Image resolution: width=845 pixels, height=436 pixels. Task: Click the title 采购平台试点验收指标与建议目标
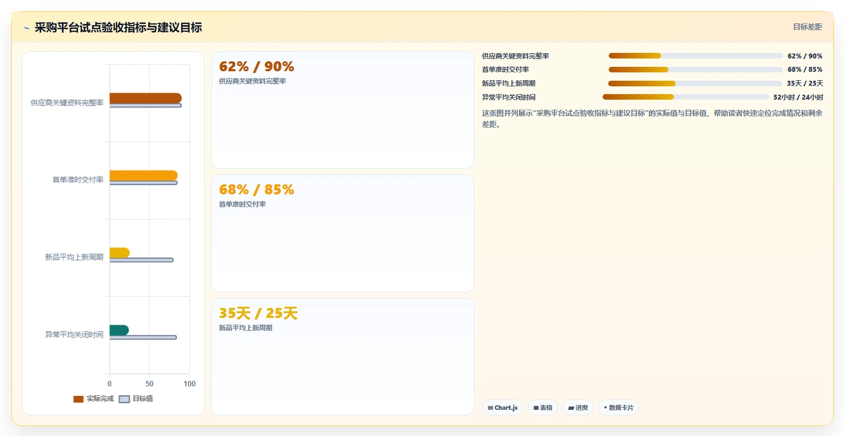click(118, 27)
